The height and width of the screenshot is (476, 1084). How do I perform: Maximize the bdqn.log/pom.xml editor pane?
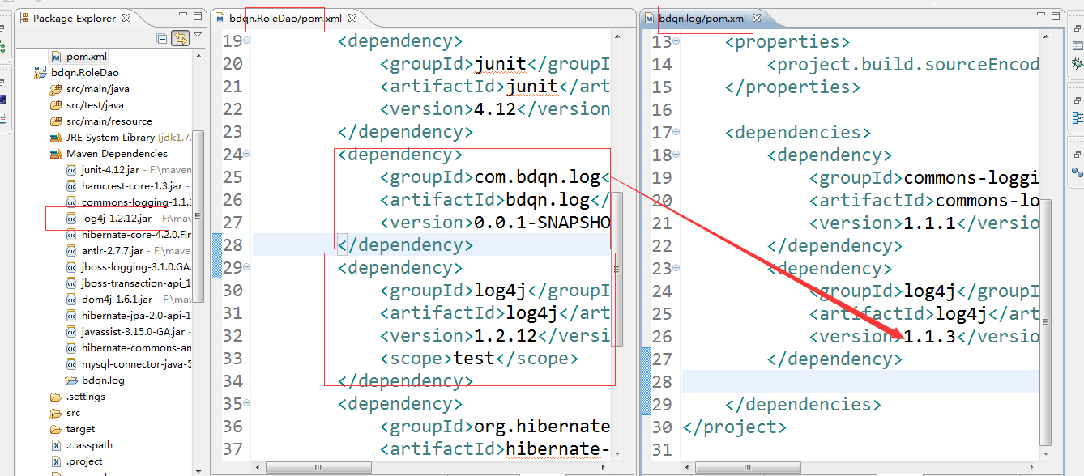[1055, 15]
